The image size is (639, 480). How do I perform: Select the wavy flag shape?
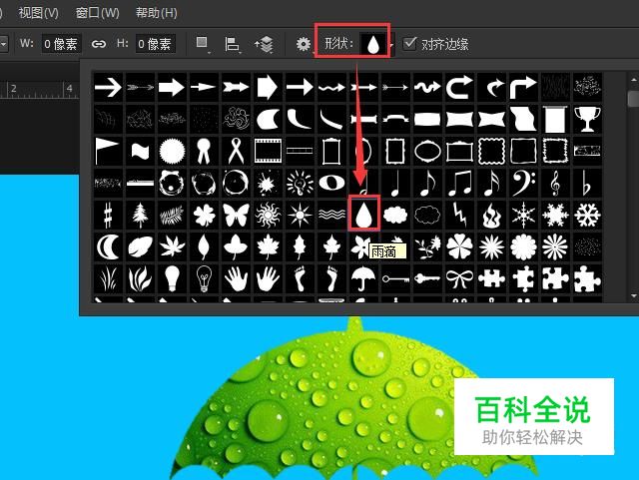coord(140,151)
